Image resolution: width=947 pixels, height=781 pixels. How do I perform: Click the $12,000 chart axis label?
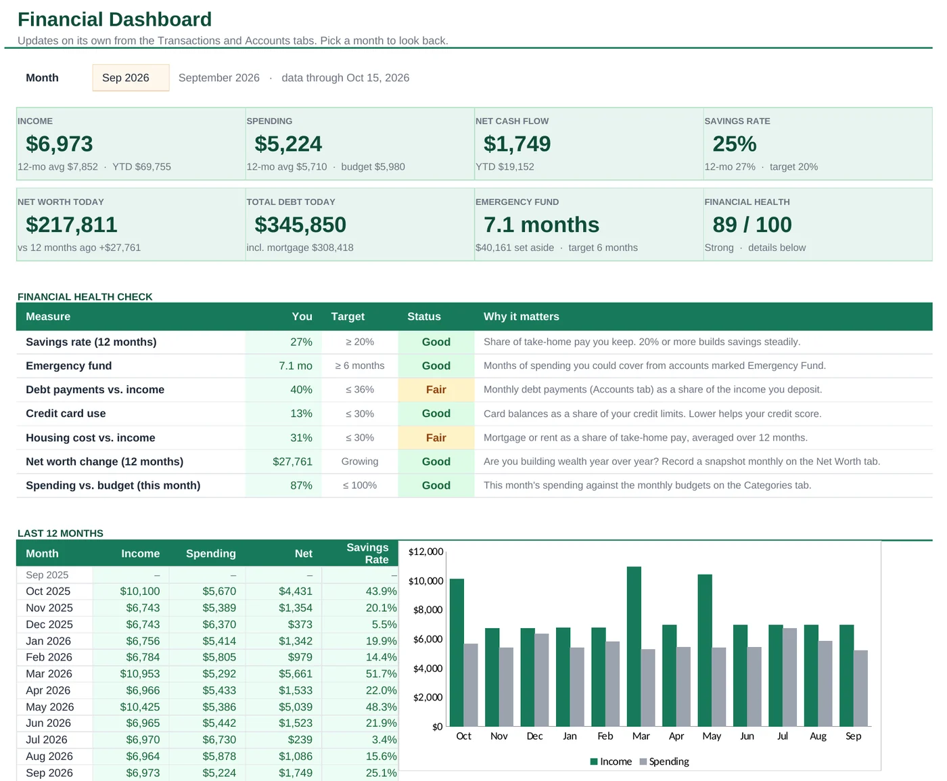coord(425,552)
